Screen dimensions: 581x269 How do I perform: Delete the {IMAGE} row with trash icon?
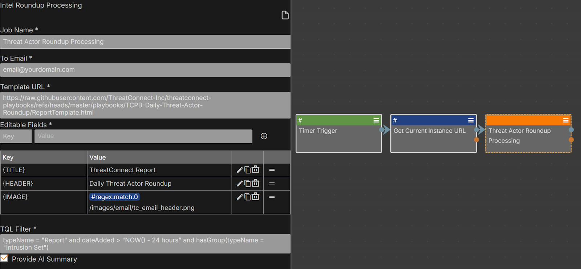[x=256, y=197]
